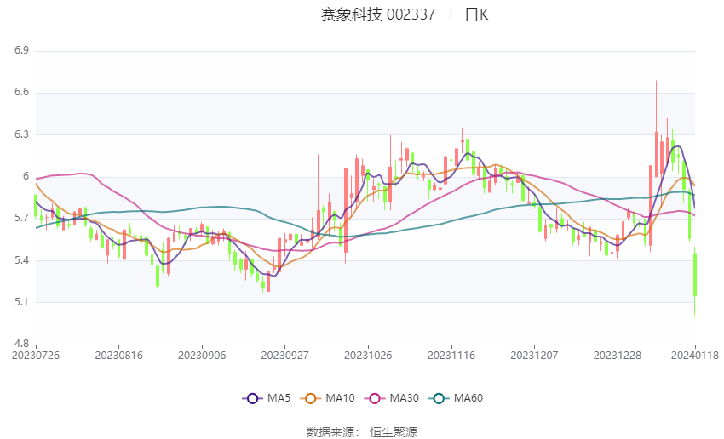Select the 20231026 date on the x-axis

[x=368, y=355]
